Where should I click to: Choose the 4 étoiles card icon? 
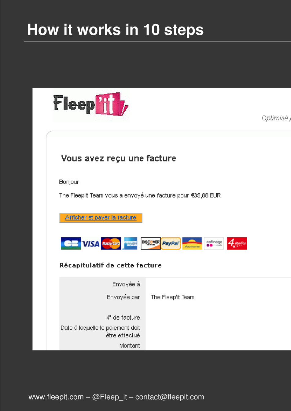237,243
